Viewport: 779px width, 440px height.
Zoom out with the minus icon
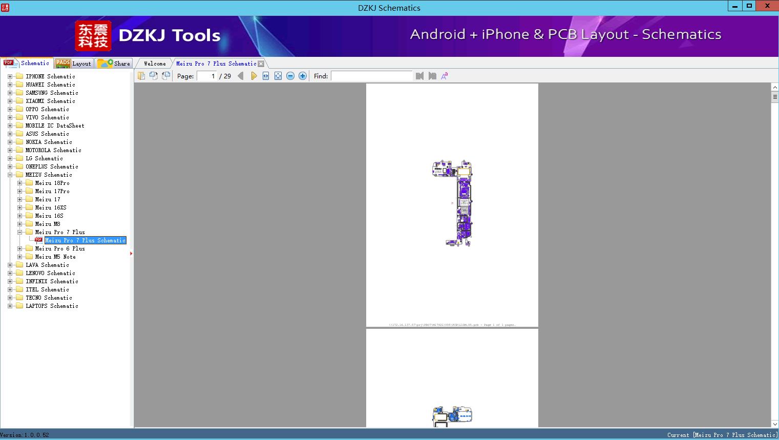point(290,76)
